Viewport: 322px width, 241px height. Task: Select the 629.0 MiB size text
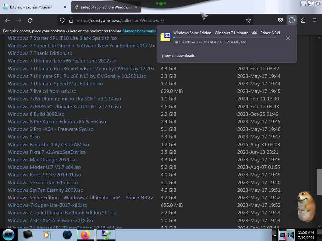tap(172, 91)
